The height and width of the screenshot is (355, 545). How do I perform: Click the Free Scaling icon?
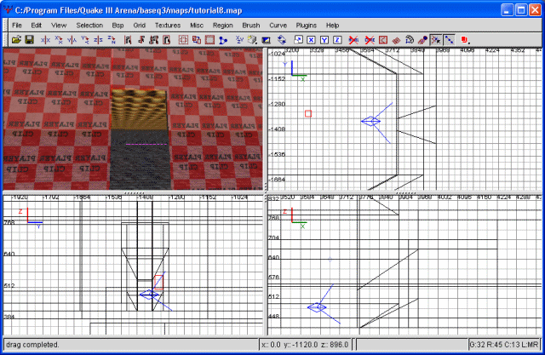click(298, 40)
